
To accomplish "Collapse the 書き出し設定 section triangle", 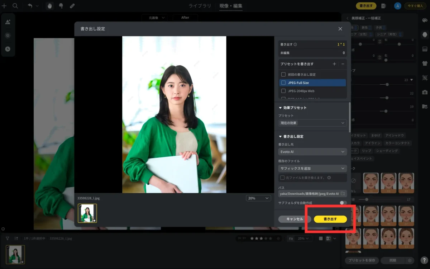I will (281, 137).
